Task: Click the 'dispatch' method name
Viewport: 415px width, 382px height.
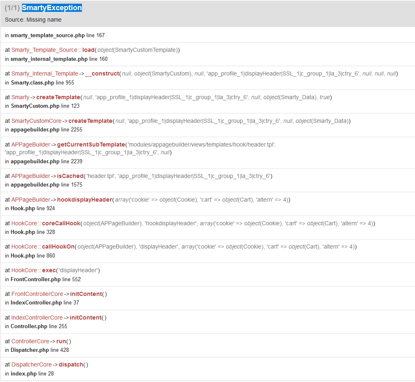Action: [x=71, y=364]
